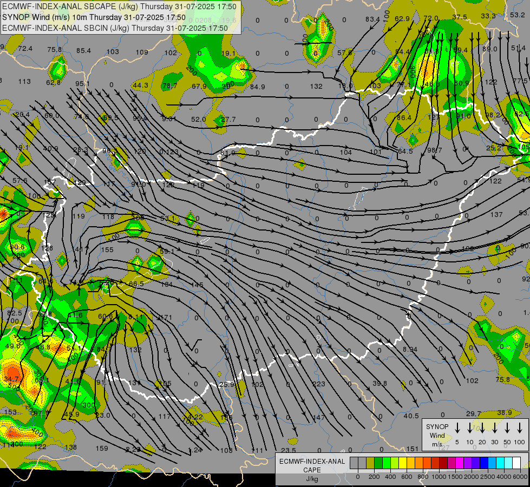Image resolution: width=530 pixels, height=487 pixels.
Task: Click the map value 83.4
Action: [372, 19]
